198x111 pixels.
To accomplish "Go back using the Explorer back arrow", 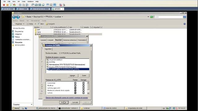I will tap(14, 17).
